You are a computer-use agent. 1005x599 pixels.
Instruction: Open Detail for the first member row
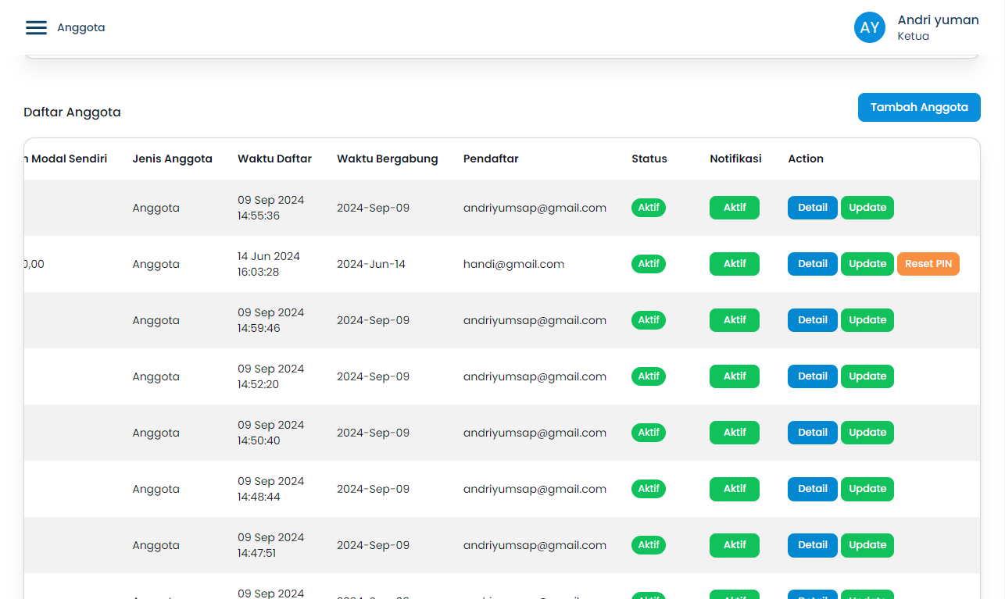click(812, 207)
